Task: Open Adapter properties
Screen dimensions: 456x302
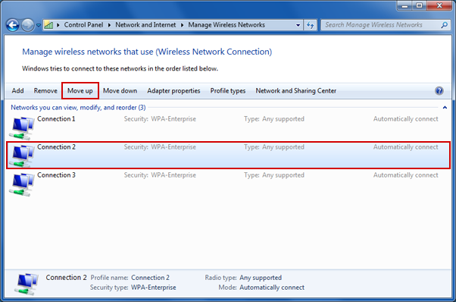Action: click(173, 91)
